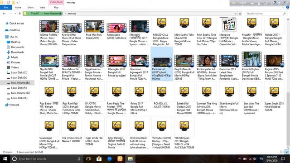Open the File tab in the ribbon
The height and width of the screenshot is (163, 290).
coord(6,7)
